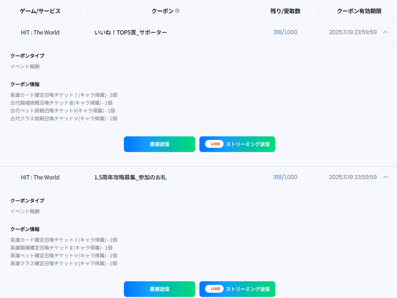Open the いいね！TOP5賞_サポーター coupon title
The image size is (397, 298).
click(131, 33)
